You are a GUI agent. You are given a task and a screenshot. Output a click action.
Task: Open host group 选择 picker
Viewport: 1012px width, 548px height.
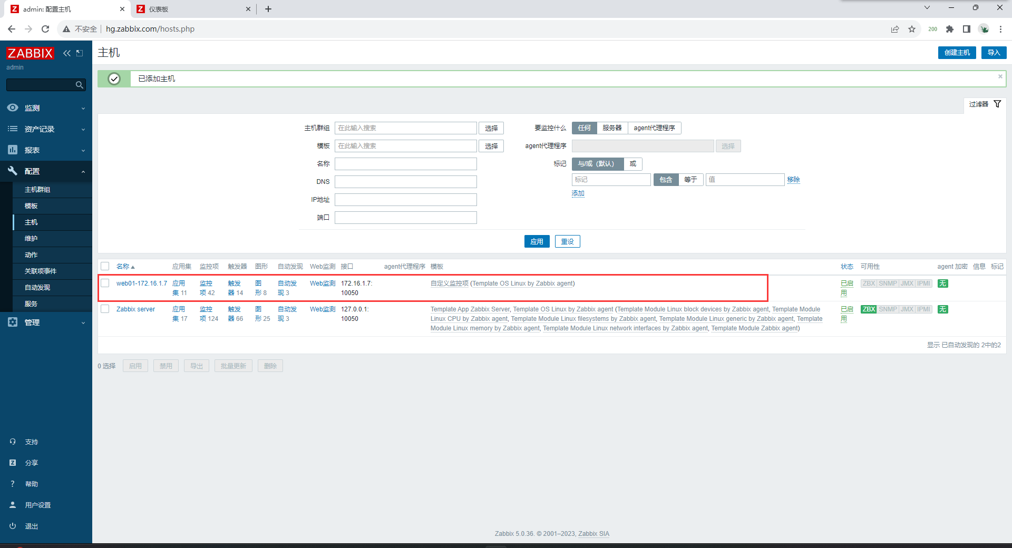[491, 128]
